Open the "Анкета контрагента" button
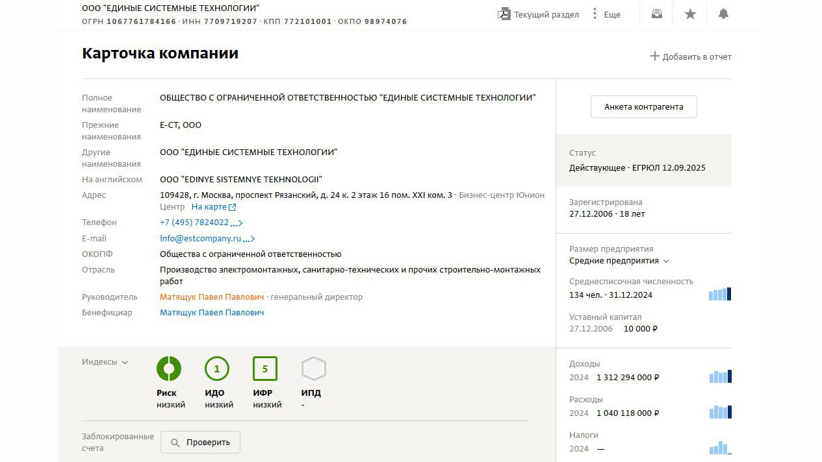 (x=643, y=107)
